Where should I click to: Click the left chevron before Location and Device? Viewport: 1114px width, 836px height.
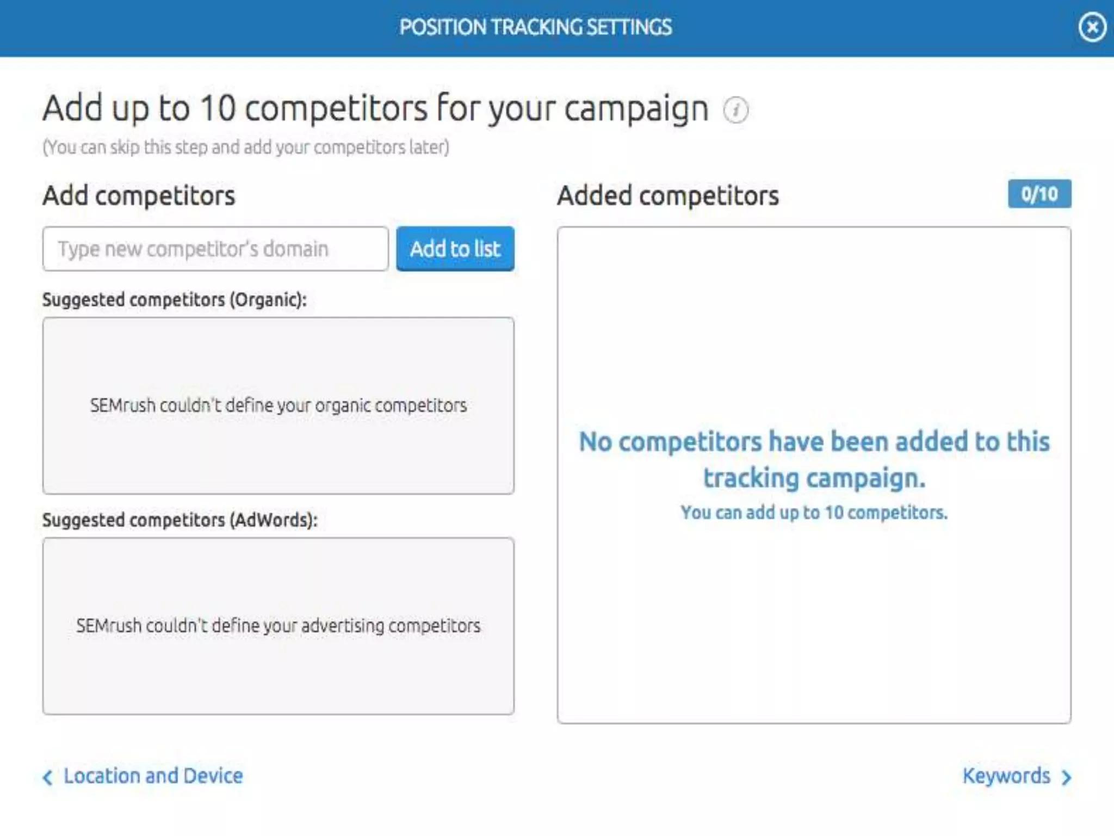point(48,777)
